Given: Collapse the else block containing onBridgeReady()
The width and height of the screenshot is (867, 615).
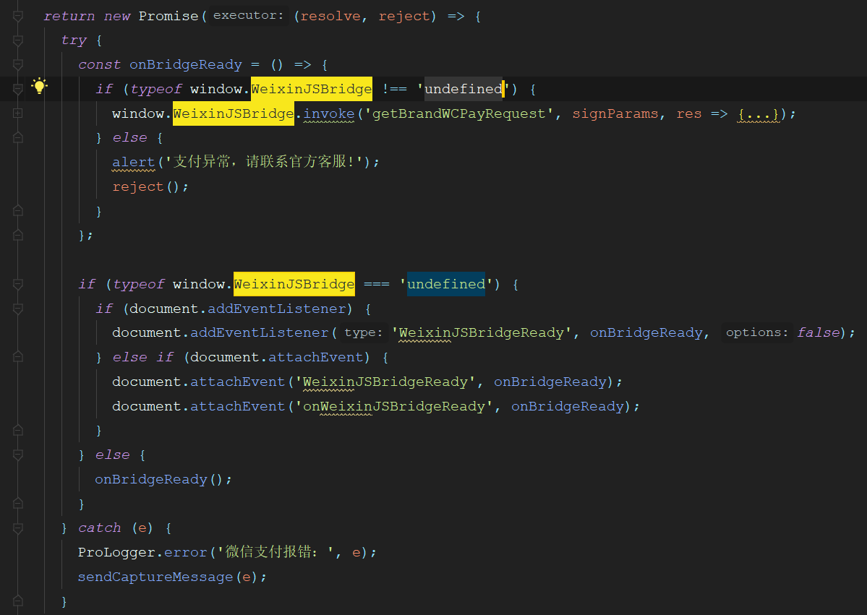Looking at the screenshot, I should [x=17, y=455].
